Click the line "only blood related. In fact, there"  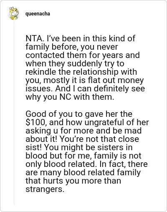(86, 164)
